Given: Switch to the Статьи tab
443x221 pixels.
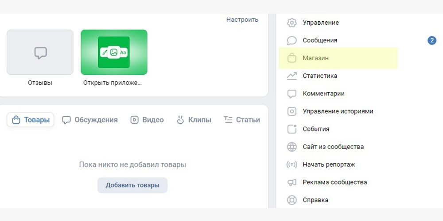Looking at the screenshot, I should click(x=242, y=120).
